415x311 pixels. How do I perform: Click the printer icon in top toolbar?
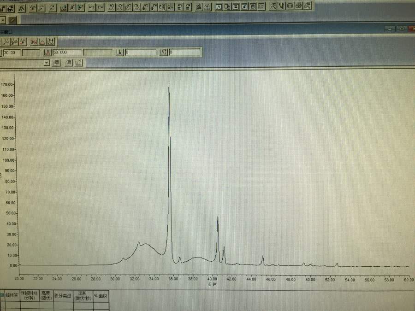pos(299,6)
